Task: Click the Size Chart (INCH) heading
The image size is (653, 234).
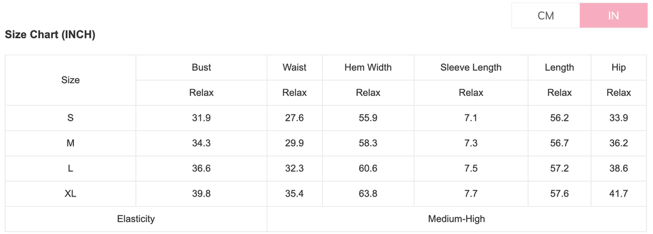Action: pos(50,35)
